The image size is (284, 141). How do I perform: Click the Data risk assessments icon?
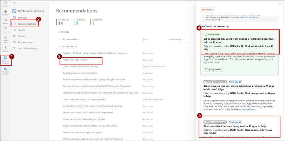(x=14, y=48)
